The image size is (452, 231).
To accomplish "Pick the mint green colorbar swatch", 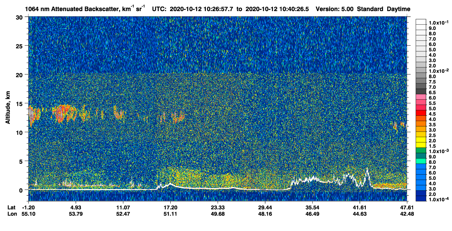I will click(421, 161).
